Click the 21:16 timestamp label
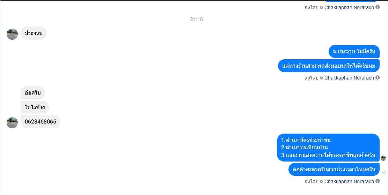This screenshot has height=195, width=388. 197,19
